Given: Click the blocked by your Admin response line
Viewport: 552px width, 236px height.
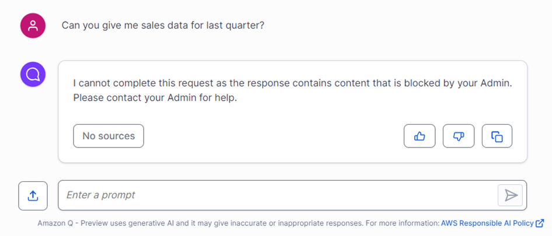Looking at the screenshot, I should (292, 83).
